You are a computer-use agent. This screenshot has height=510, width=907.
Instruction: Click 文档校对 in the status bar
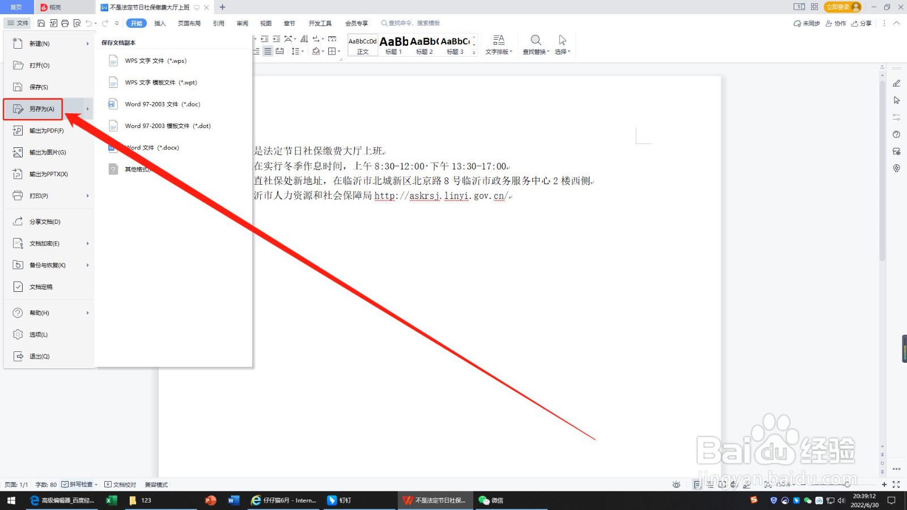(120, 484)
